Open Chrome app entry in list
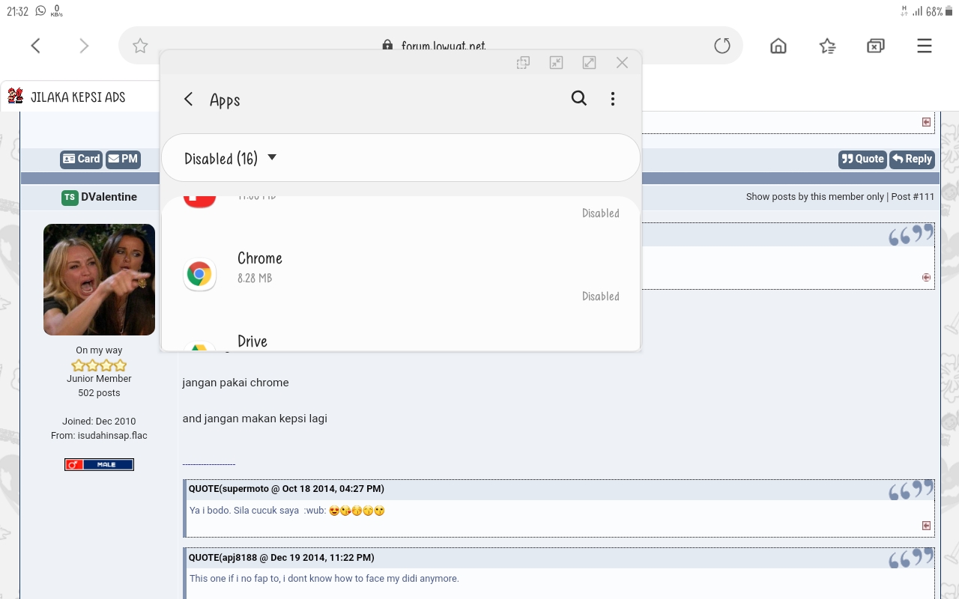The width and height of the screenshot is (959, 599). (x=401, y=275)
